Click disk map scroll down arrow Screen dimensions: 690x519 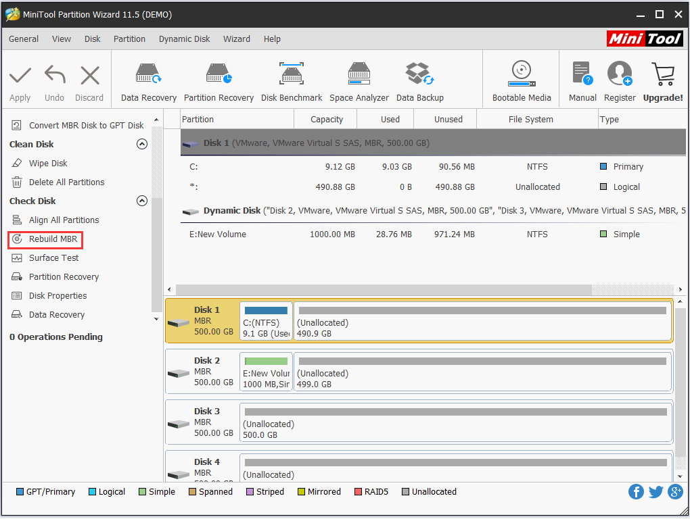click(681, 476)
